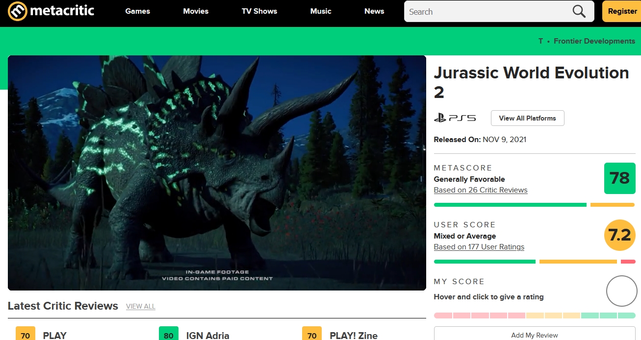
Task: Click the Mixed or Average label
Action: pyautogui.click(x=465, y=236)
